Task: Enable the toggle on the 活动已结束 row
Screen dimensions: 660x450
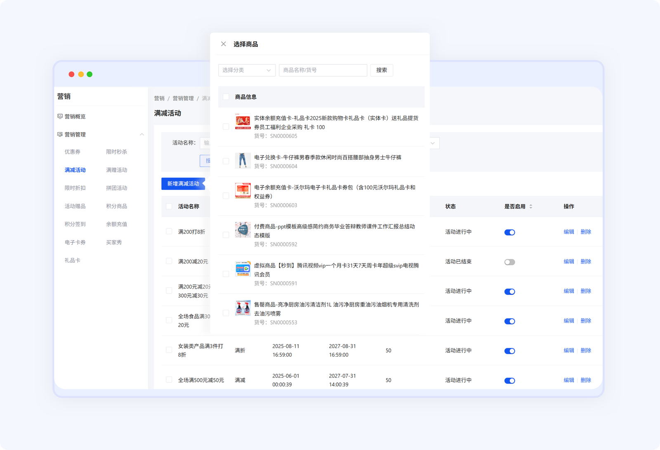Action: (x=509, y=261)
